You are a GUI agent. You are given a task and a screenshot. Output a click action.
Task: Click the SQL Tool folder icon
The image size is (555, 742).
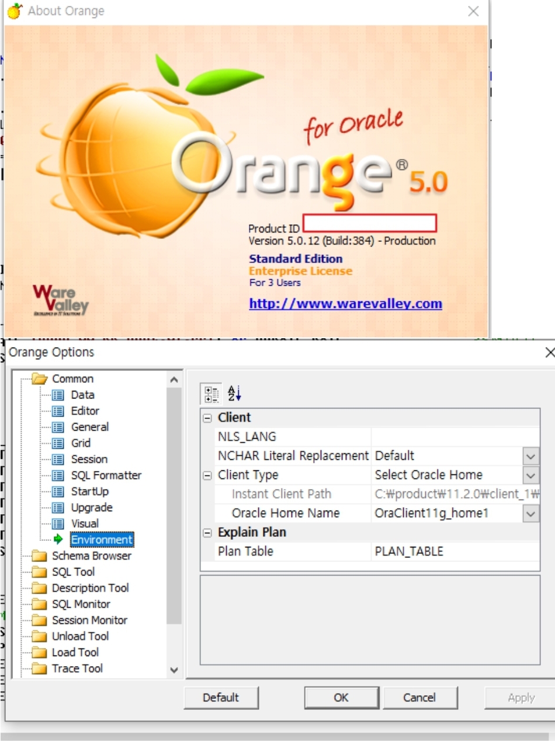(x=39, y=573)
